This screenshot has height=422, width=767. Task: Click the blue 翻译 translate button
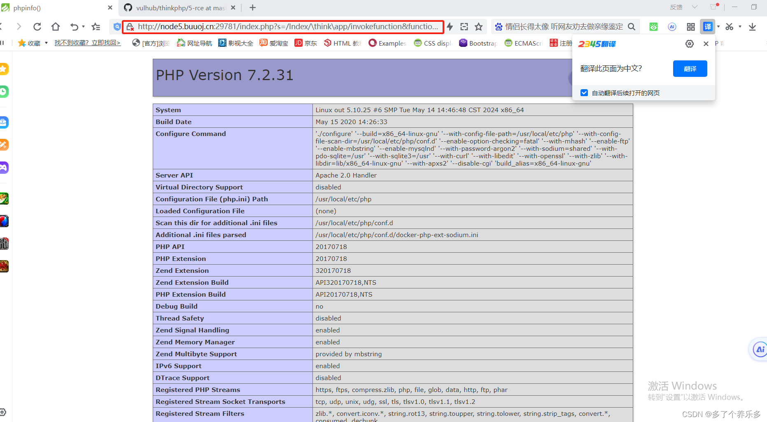point(690,69)
